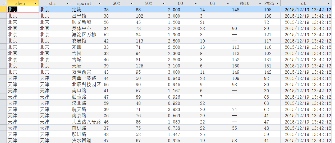
Task: Click the row selector for 定陵 record
Action: (x=3, y=10)
